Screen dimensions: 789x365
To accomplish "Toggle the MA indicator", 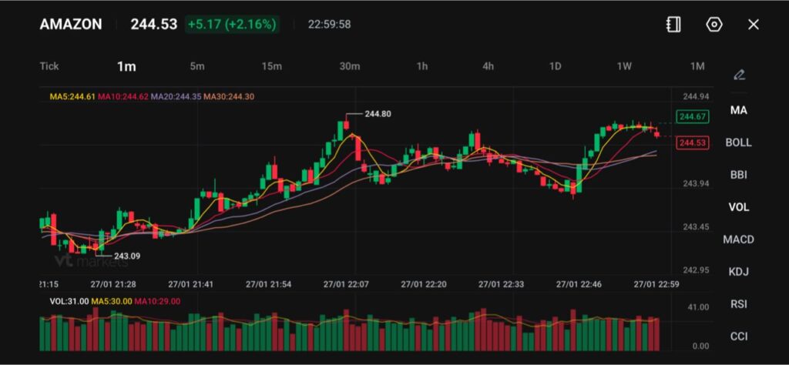I will 738,110.
